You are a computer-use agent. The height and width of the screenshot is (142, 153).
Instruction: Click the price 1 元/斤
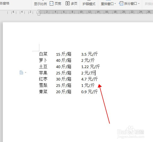[x=88, y=86]
